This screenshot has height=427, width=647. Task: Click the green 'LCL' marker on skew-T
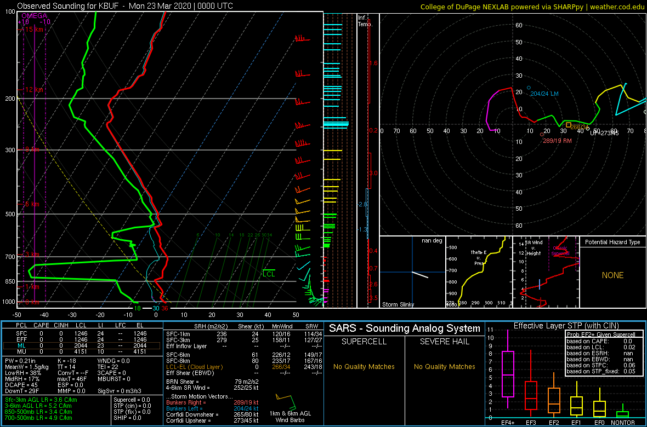click(x=268, y=274)
